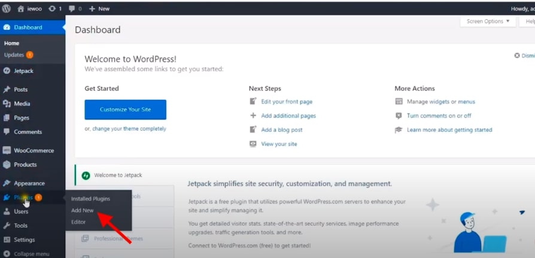
Task: Click the edit icon beside blog post
Action: [x=253, y=130]
